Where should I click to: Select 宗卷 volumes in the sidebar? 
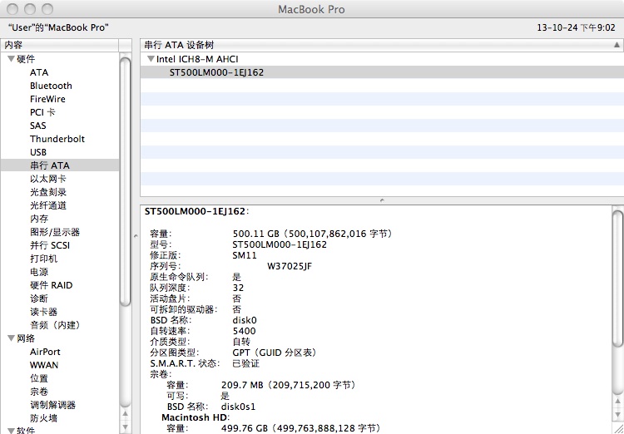coord(39,392)
